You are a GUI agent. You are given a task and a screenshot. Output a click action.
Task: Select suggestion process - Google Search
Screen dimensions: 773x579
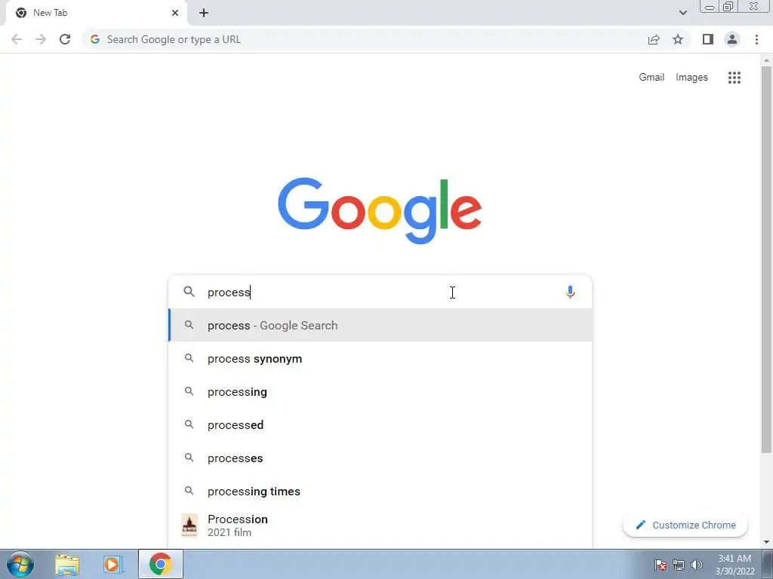[380, 325]
